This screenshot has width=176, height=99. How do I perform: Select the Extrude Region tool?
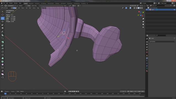click(2, 42)
